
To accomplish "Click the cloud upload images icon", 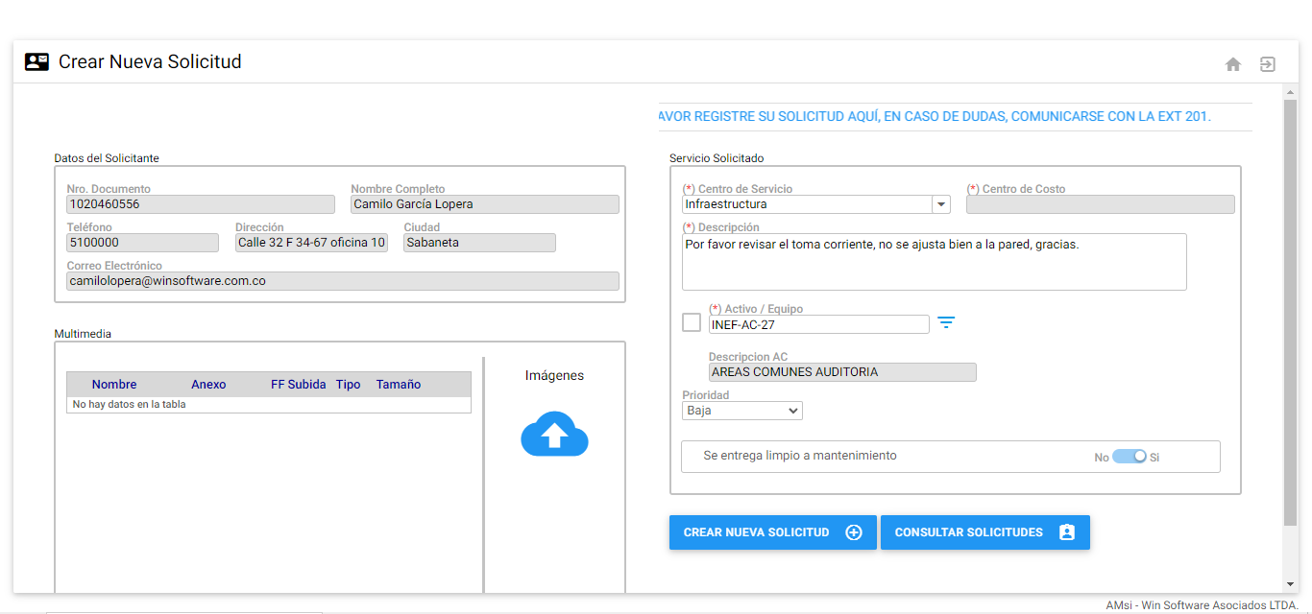I will 554,434.
